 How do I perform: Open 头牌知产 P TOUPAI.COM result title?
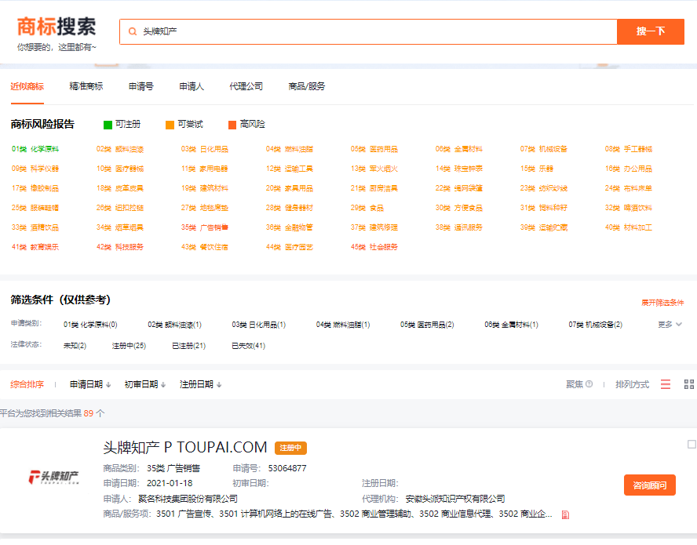(x=185, y=447)
